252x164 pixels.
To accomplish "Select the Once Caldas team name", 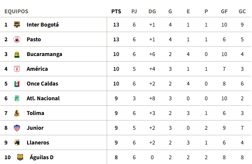I will (42, 84).
